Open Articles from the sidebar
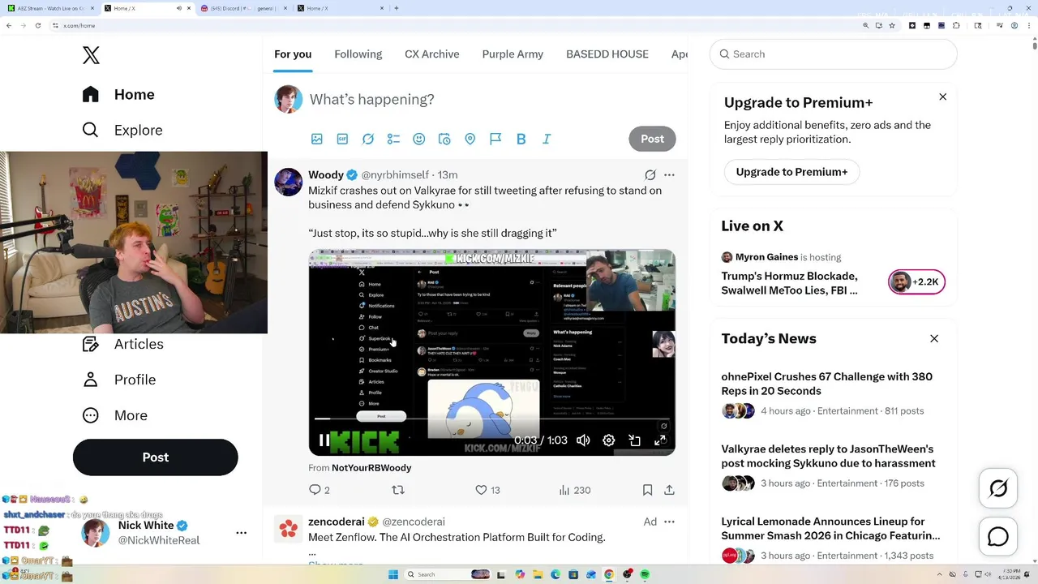Screen dimensions: 1038x584 [122, 344]
